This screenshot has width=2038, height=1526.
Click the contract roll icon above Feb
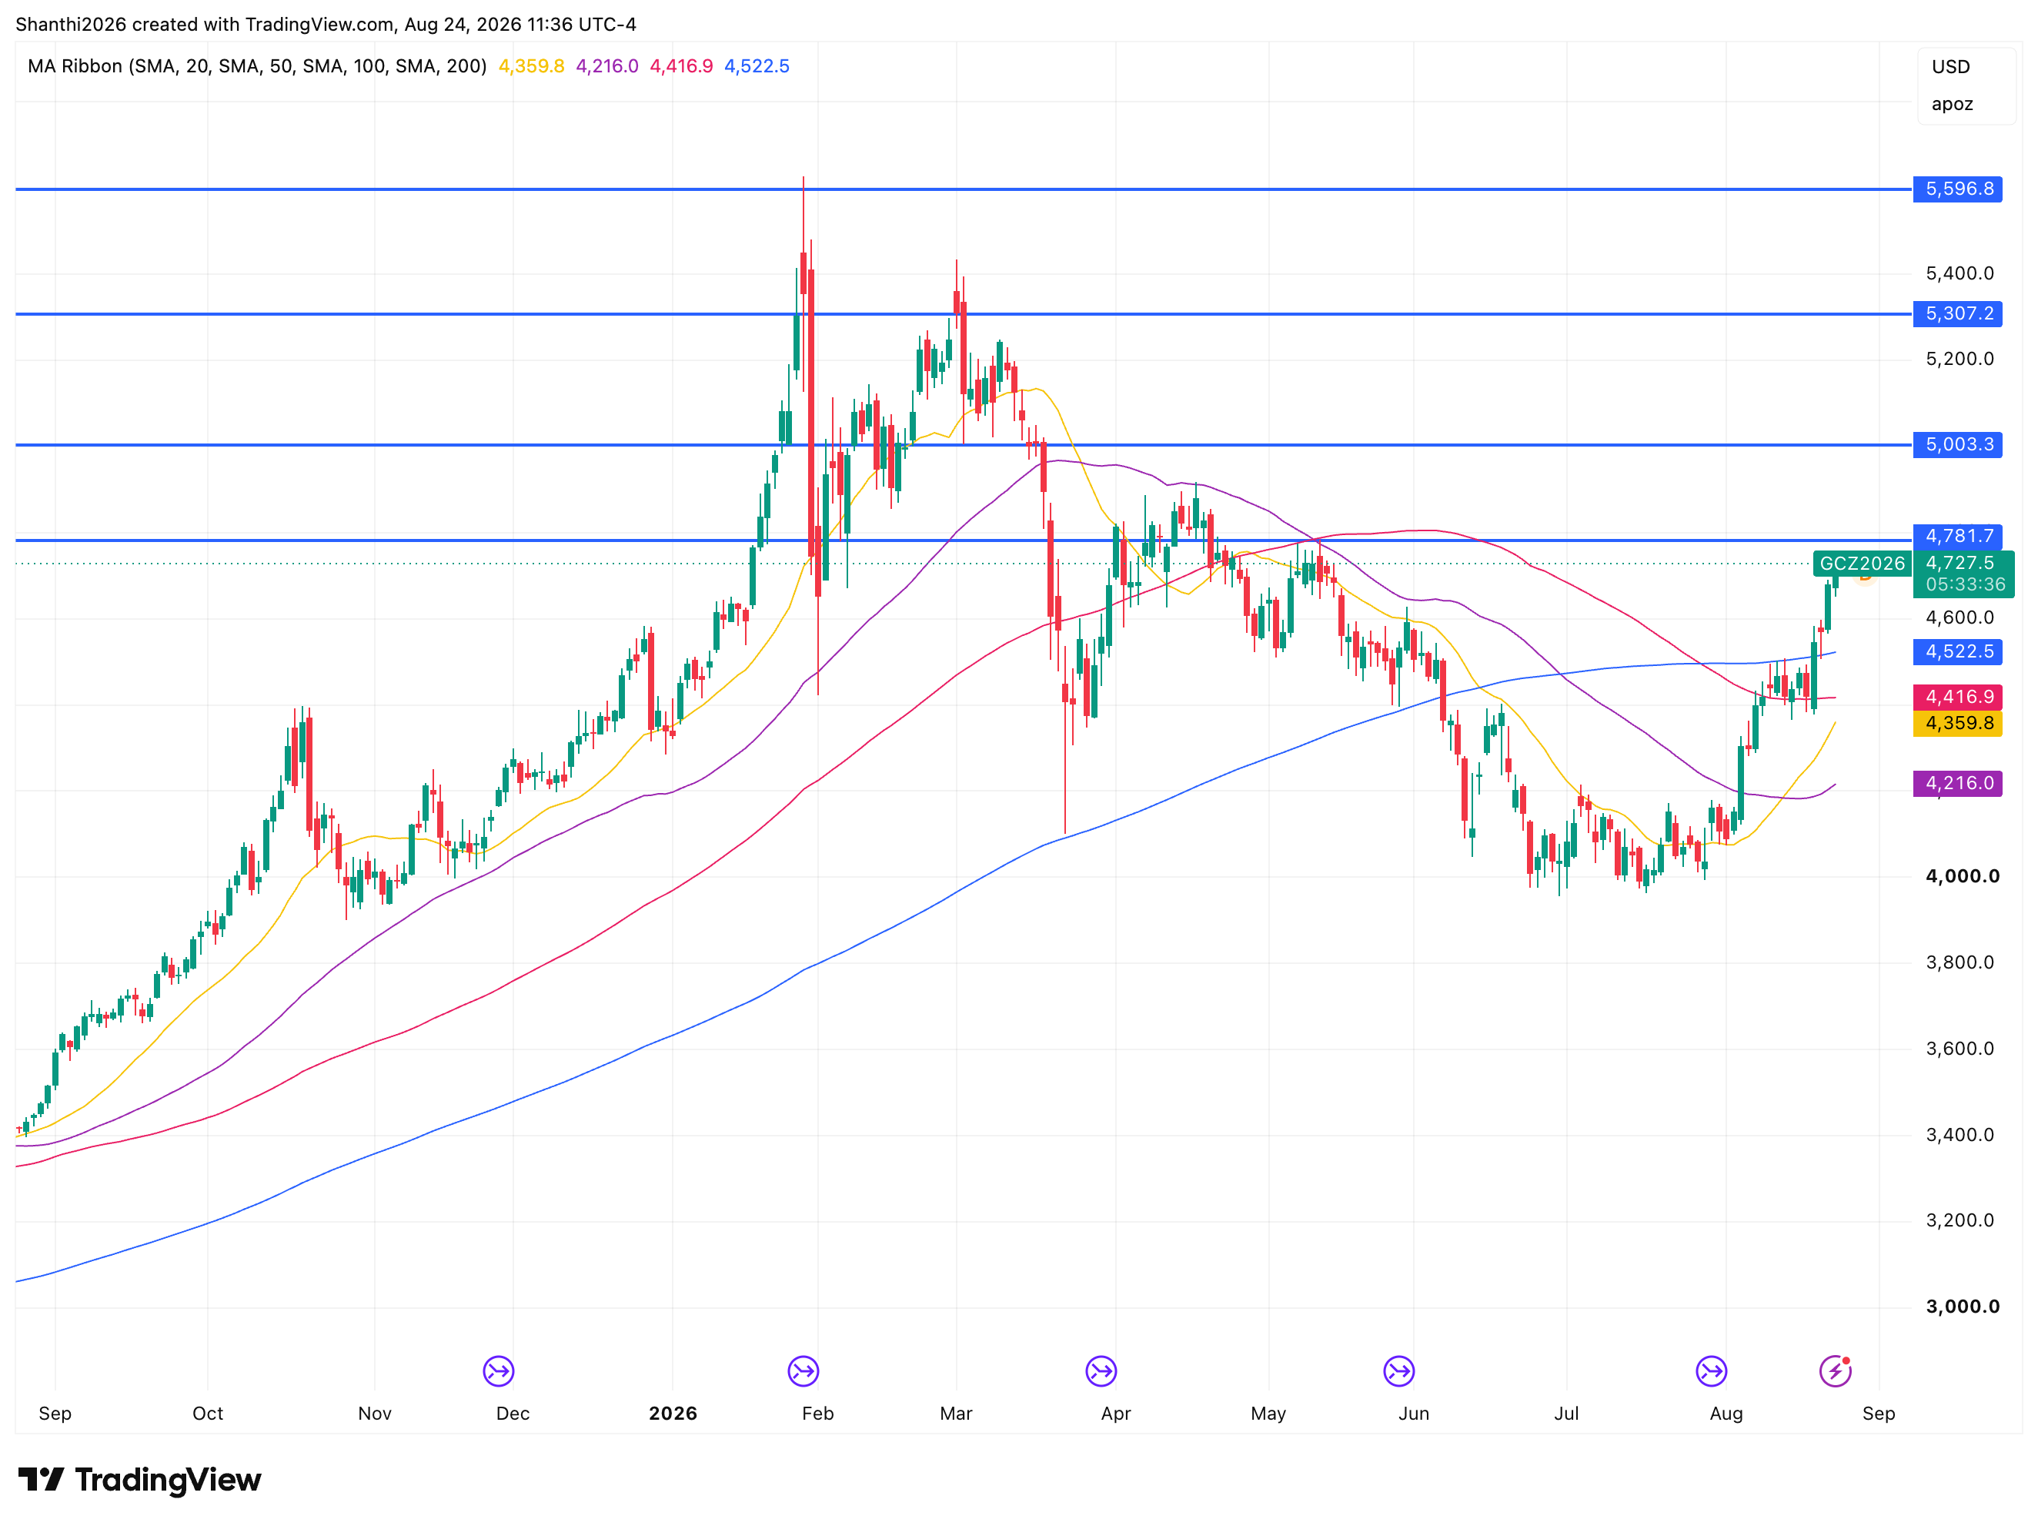[x=804, y=1371]
